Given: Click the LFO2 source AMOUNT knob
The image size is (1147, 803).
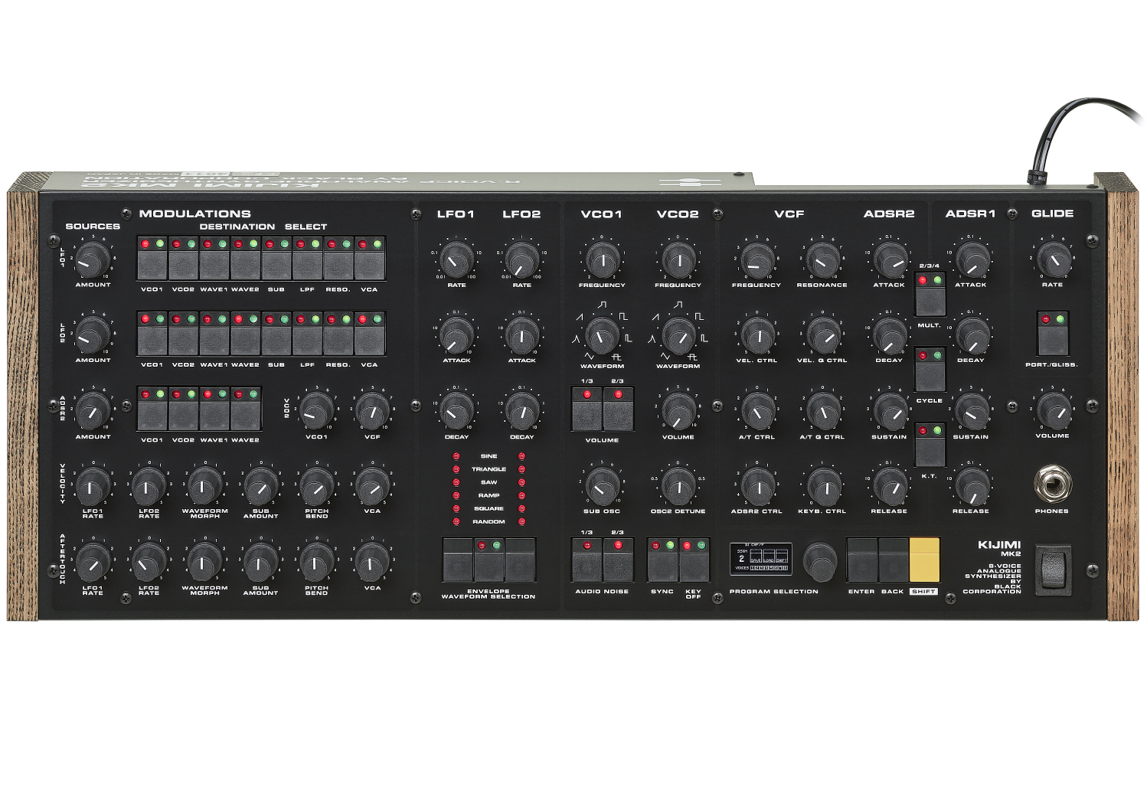Looking at the screenshot, I should [x=93, y=335].
